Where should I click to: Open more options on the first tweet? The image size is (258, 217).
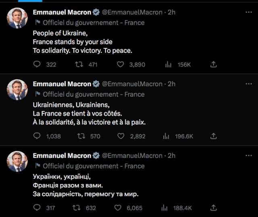tap(247, 12)
